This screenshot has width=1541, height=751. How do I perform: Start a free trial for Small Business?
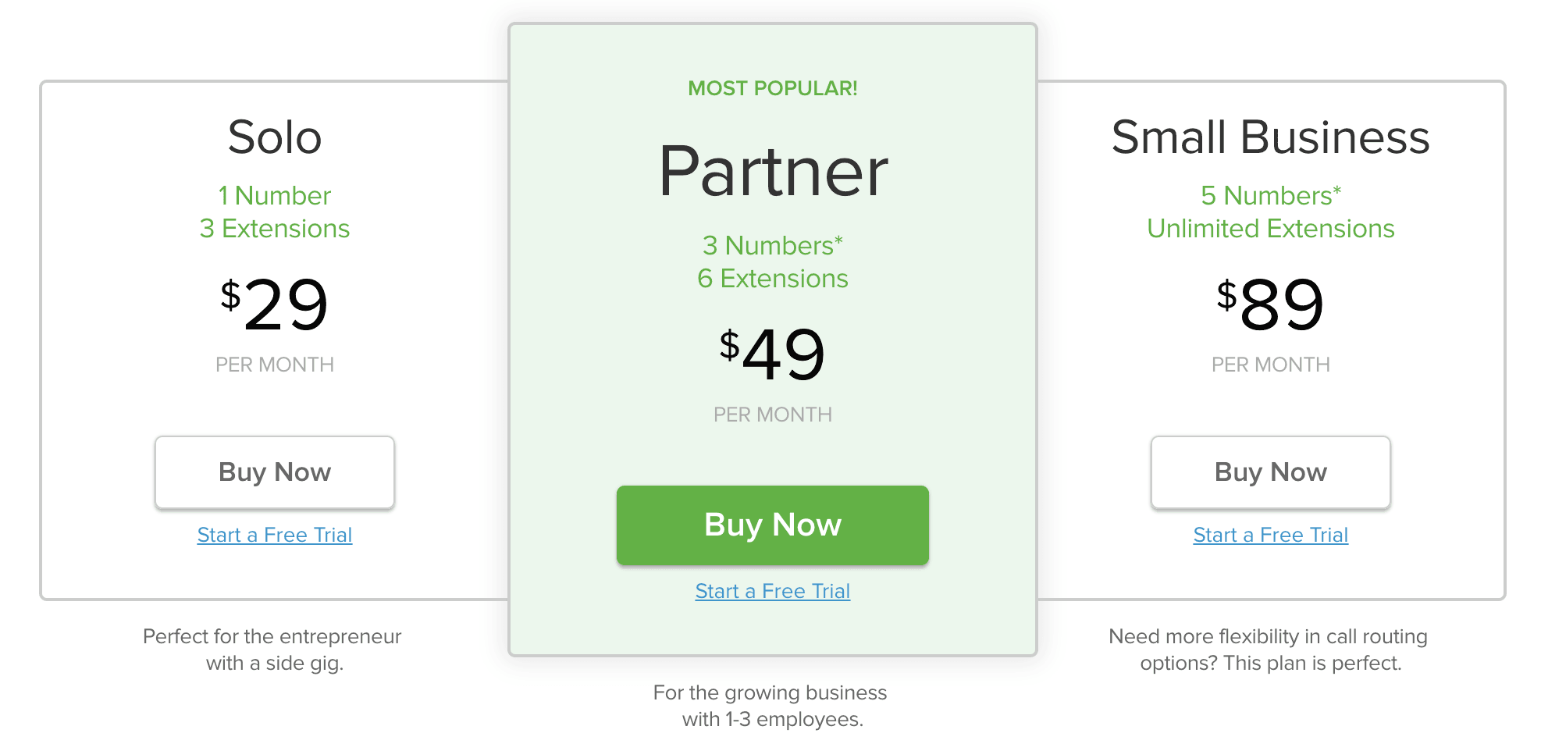(x=1271, y=535)
